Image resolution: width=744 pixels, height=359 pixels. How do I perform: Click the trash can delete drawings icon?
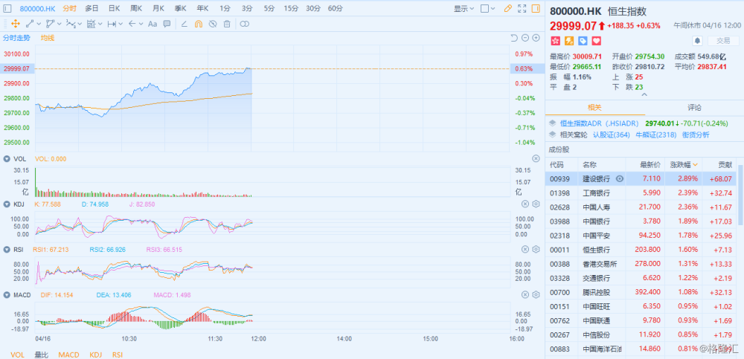click(x=227, y=24)
